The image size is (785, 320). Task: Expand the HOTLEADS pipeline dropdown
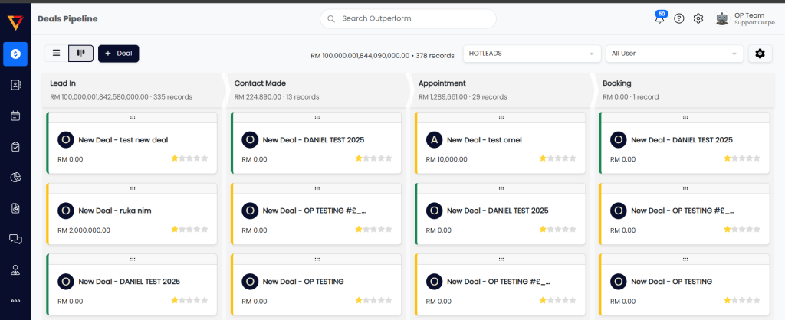tap(532, 54)
